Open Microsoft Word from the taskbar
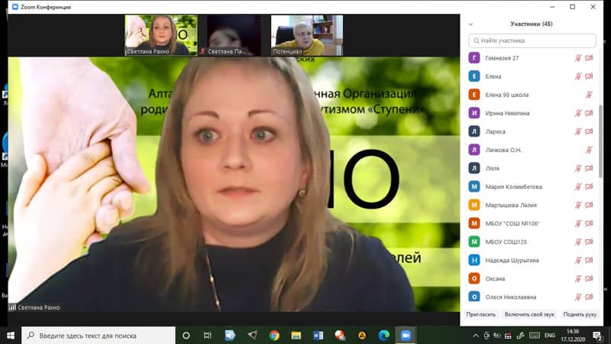Viewport: 611px width, 344px height. pos(318,336)
